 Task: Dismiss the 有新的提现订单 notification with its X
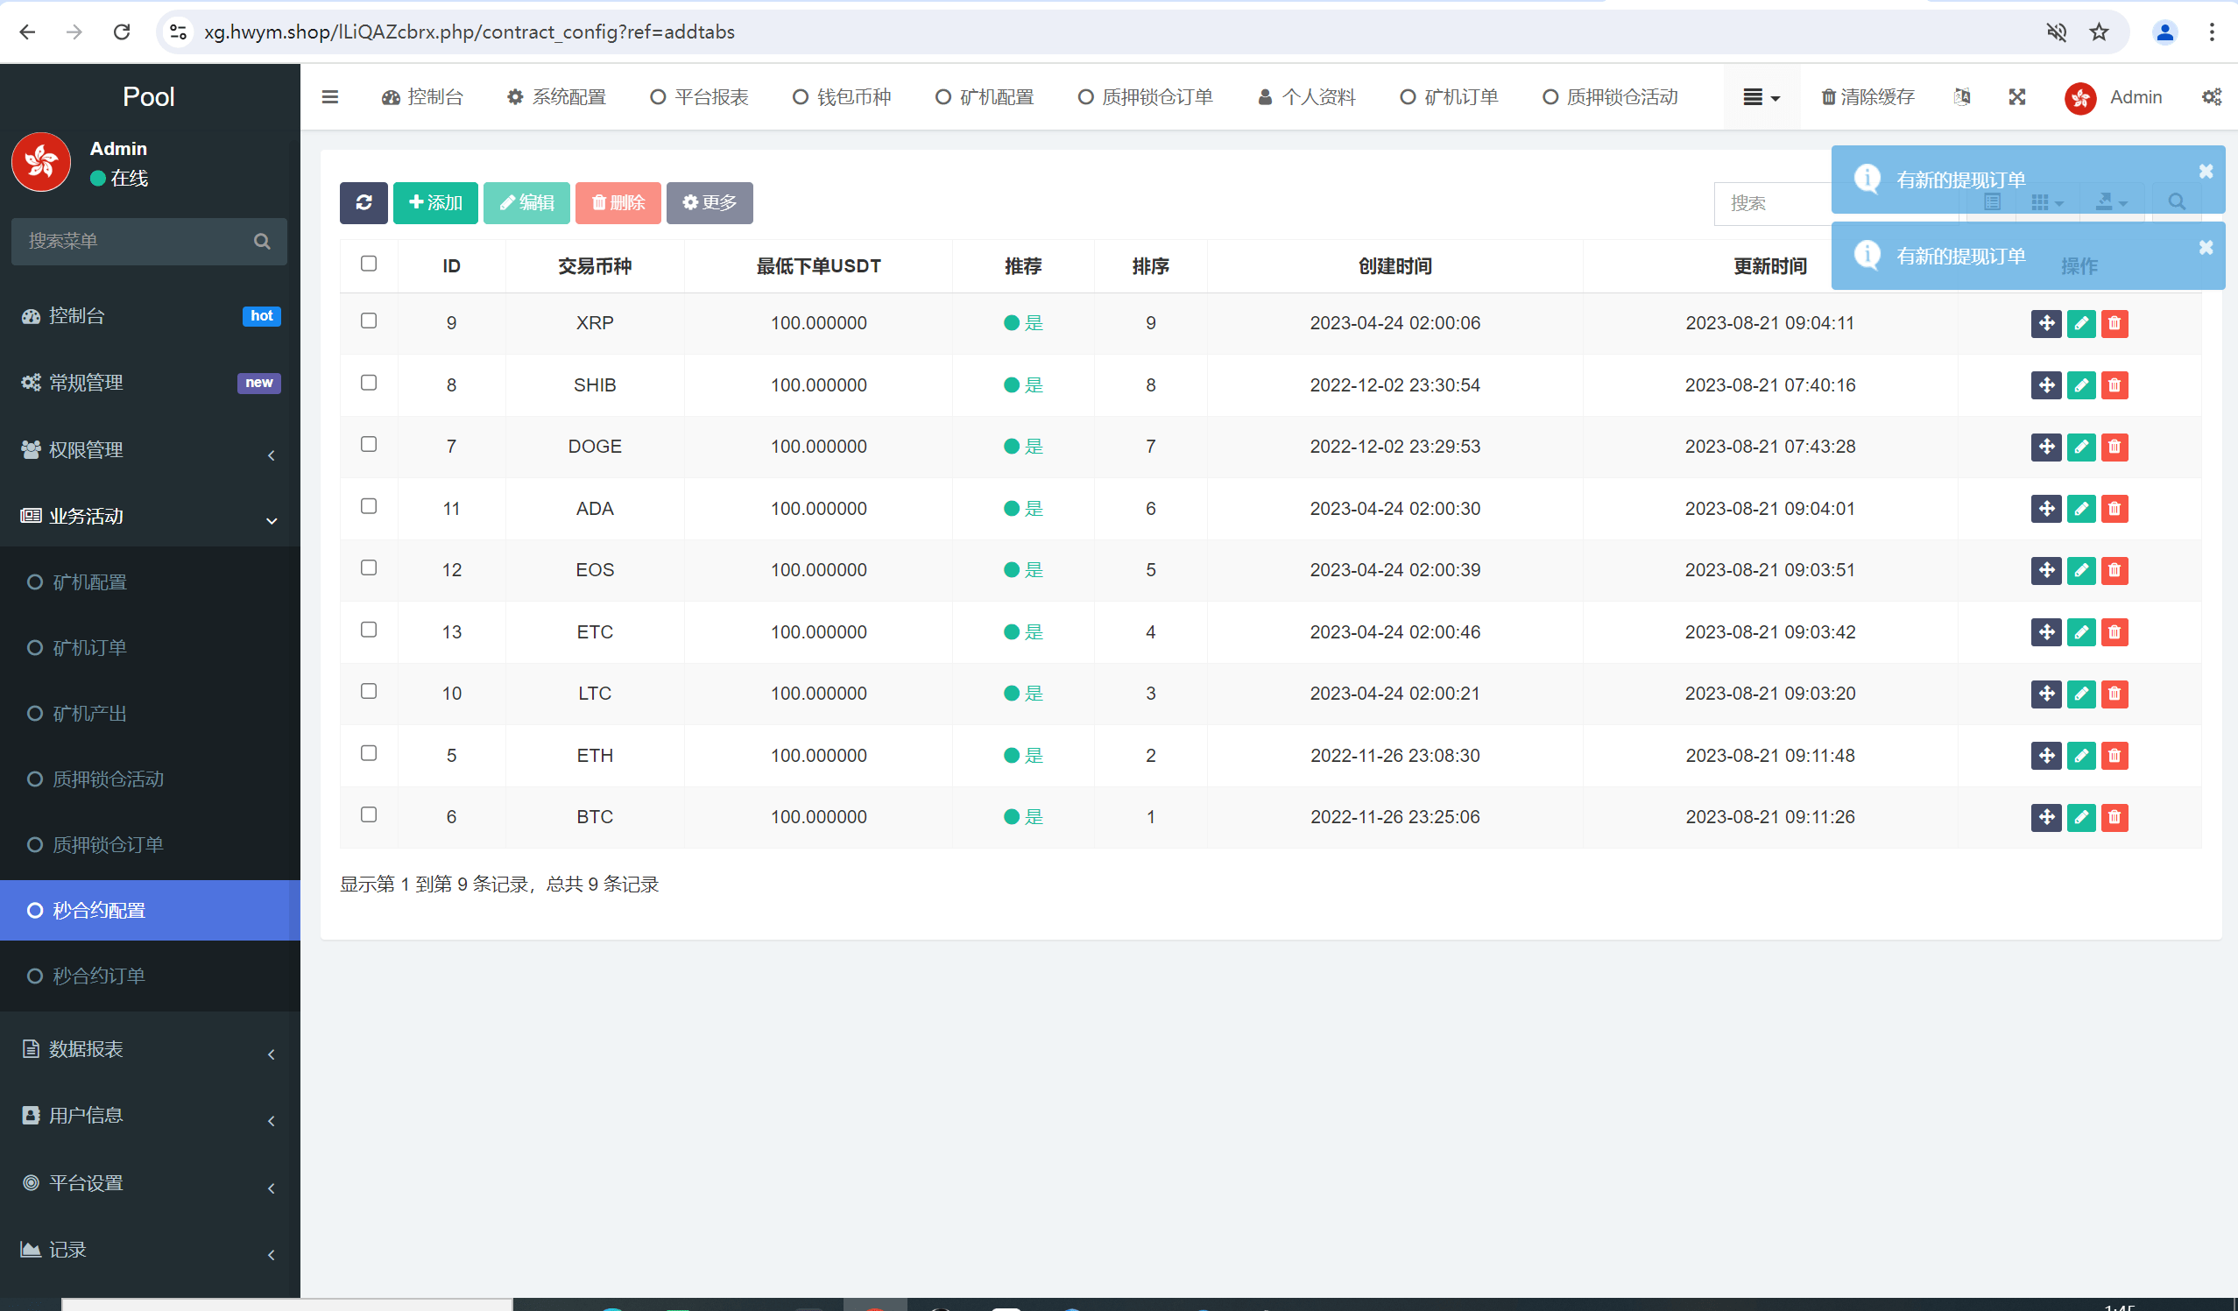2206,171
